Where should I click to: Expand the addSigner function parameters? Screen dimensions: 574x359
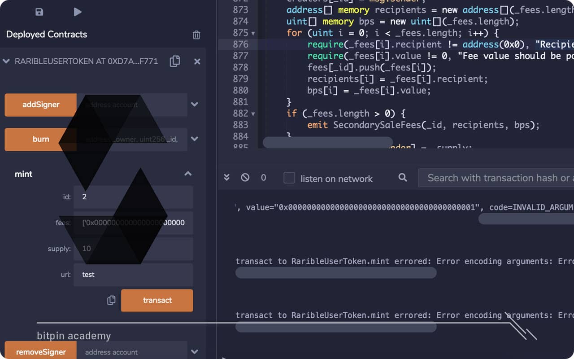click(195, 104)
